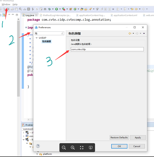
Task: Click the zoom in magnifier icon
Action: coord(73,148)
